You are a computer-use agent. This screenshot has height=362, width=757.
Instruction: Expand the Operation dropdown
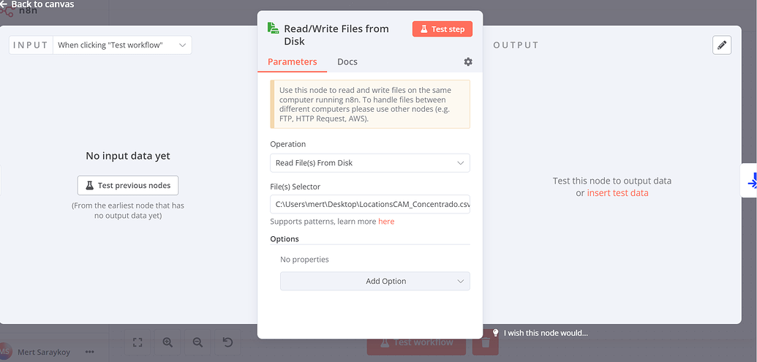pos(370,162)
